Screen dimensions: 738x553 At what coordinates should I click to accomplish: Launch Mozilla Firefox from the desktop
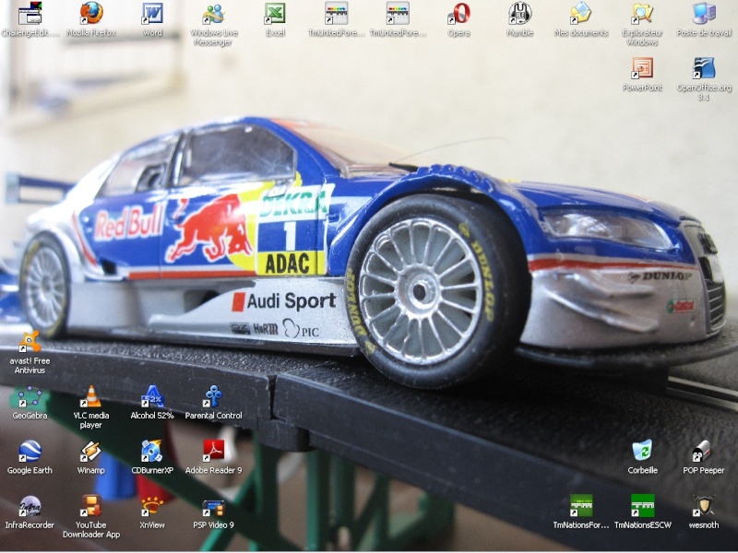91,13
